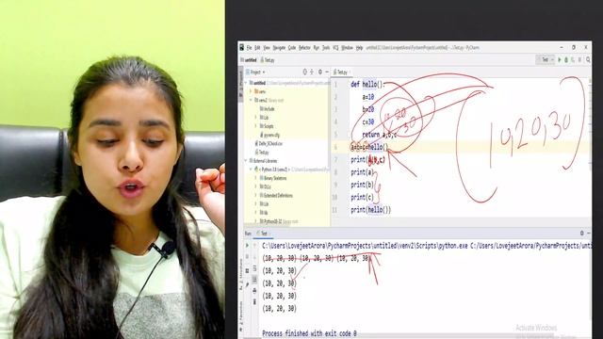Image resolution: width=603 pixels, height=339 pixels.
Task: Toggle Soft-Wrap in Run console
Action: coord(254,268)
